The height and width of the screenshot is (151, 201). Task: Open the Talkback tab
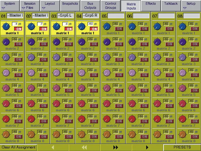[171, 6]
